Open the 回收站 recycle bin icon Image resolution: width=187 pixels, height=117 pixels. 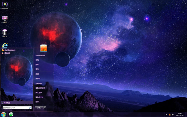5,33
